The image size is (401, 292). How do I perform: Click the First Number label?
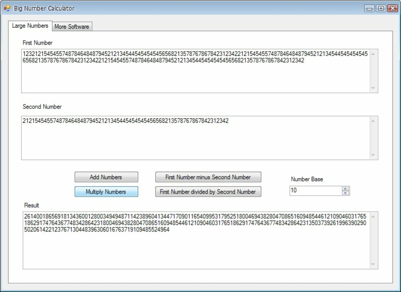point(38,43)
